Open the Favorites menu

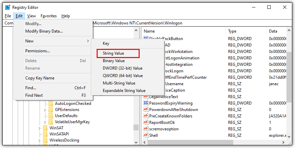coord(48,16)
